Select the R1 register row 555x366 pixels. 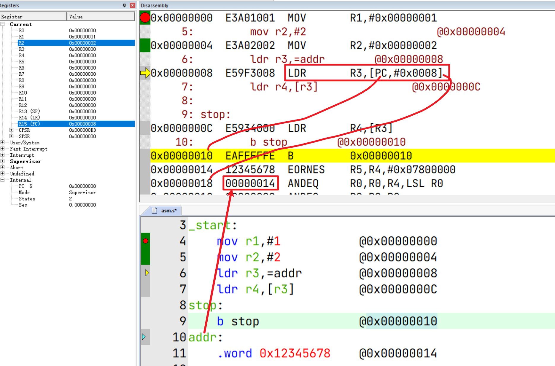67,36
